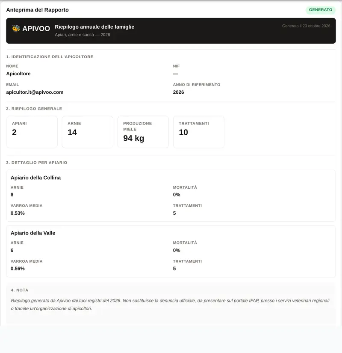This screenshot has height=353, width=342.
Task: Click the bee logo icon in the header
Action: (x=16, y=28)
